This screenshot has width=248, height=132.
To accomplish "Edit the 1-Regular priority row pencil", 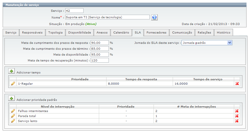I will 13,84.
